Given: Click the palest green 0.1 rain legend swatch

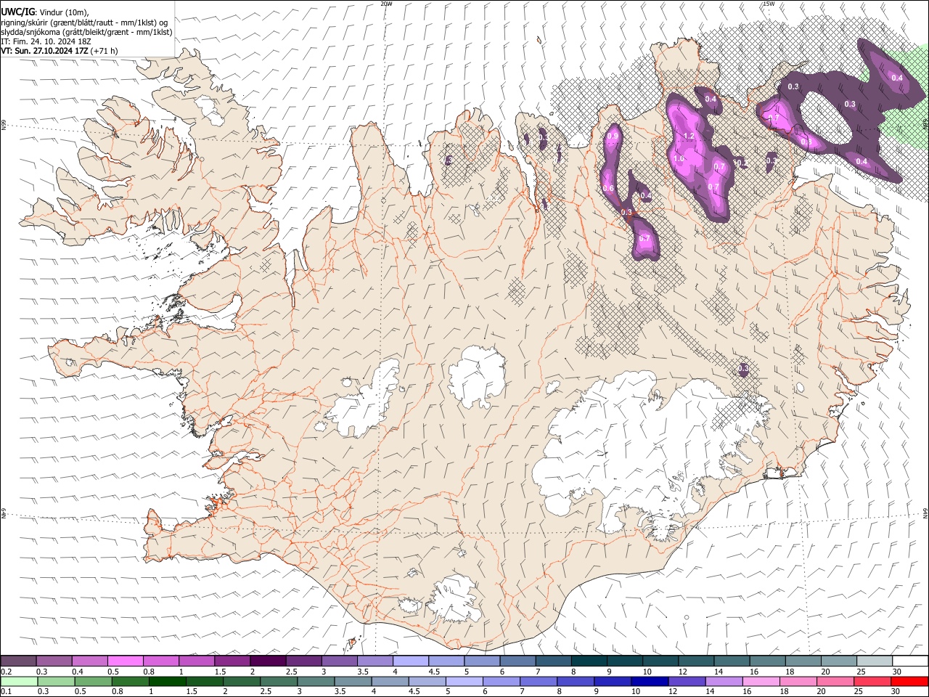Looking at the screenshot, I should tap(19, 681).
